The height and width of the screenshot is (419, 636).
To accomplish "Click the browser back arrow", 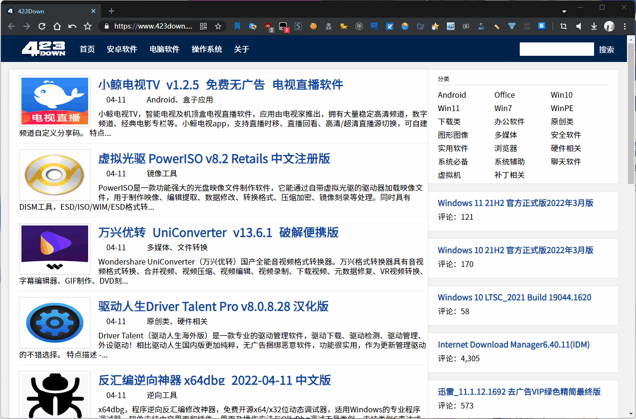I will 11,27.
